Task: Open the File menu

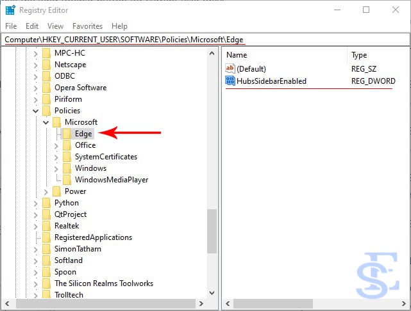Action: click(x=11, y=26)
